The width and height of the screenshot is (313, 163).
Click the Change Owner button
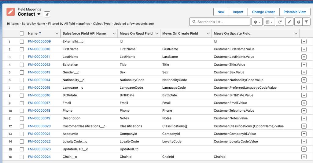263,12
